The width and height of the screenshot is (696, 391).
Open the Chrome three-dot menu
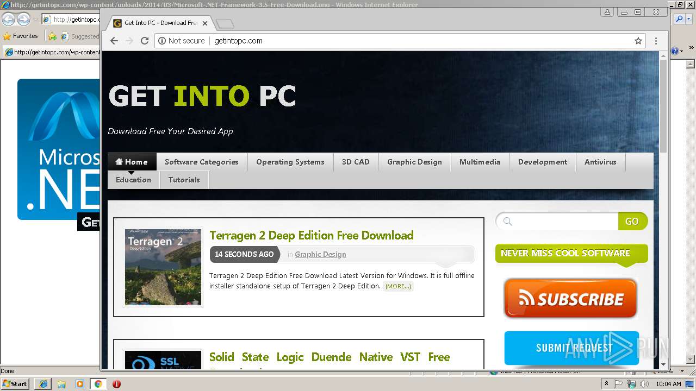tap(656, 41)
